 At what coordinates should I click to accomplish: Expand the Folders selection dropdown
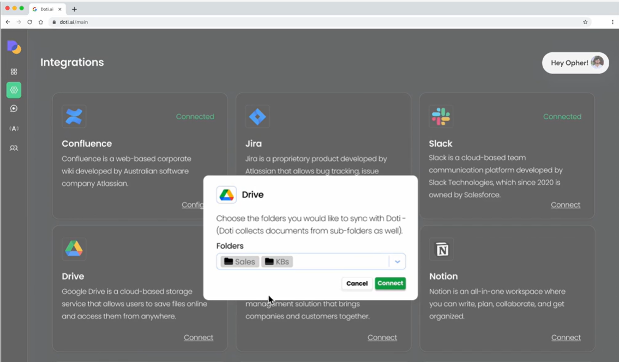398,261
